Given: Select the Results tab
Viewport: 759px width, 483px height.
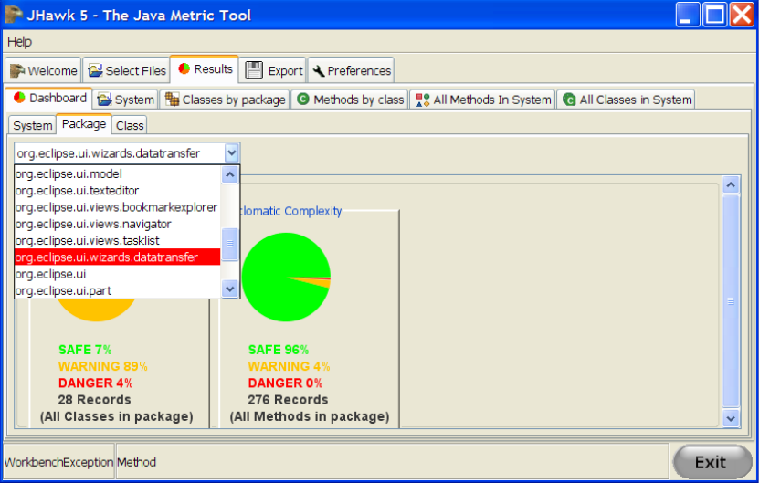Looking at the screenshot, I should pos(205,69).
